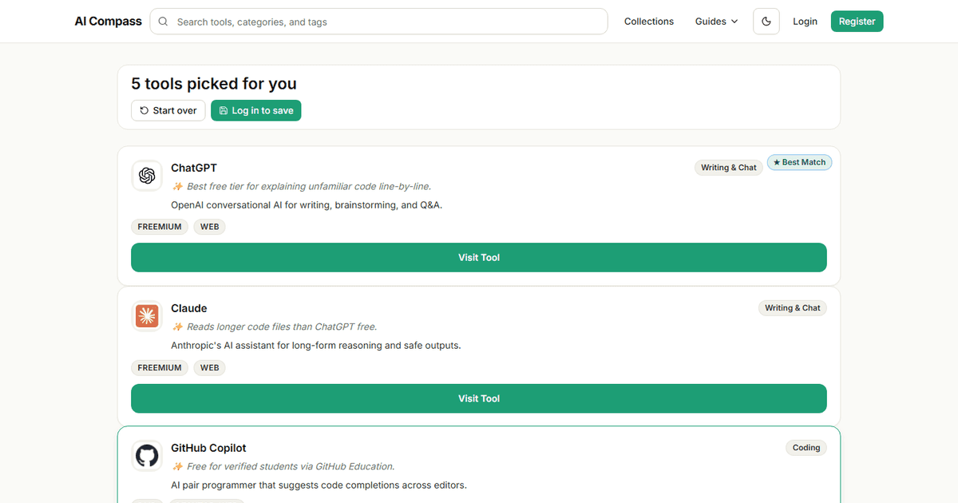The image size is (958, 503).
Task: Open the Claude title
Action: tap(189, 308)
